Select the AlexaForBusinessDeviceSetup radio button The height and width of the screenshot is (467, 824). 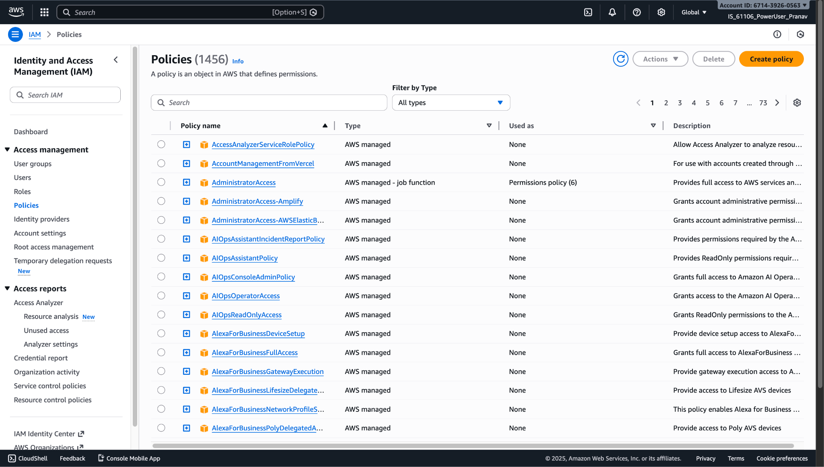pos(161,333)
